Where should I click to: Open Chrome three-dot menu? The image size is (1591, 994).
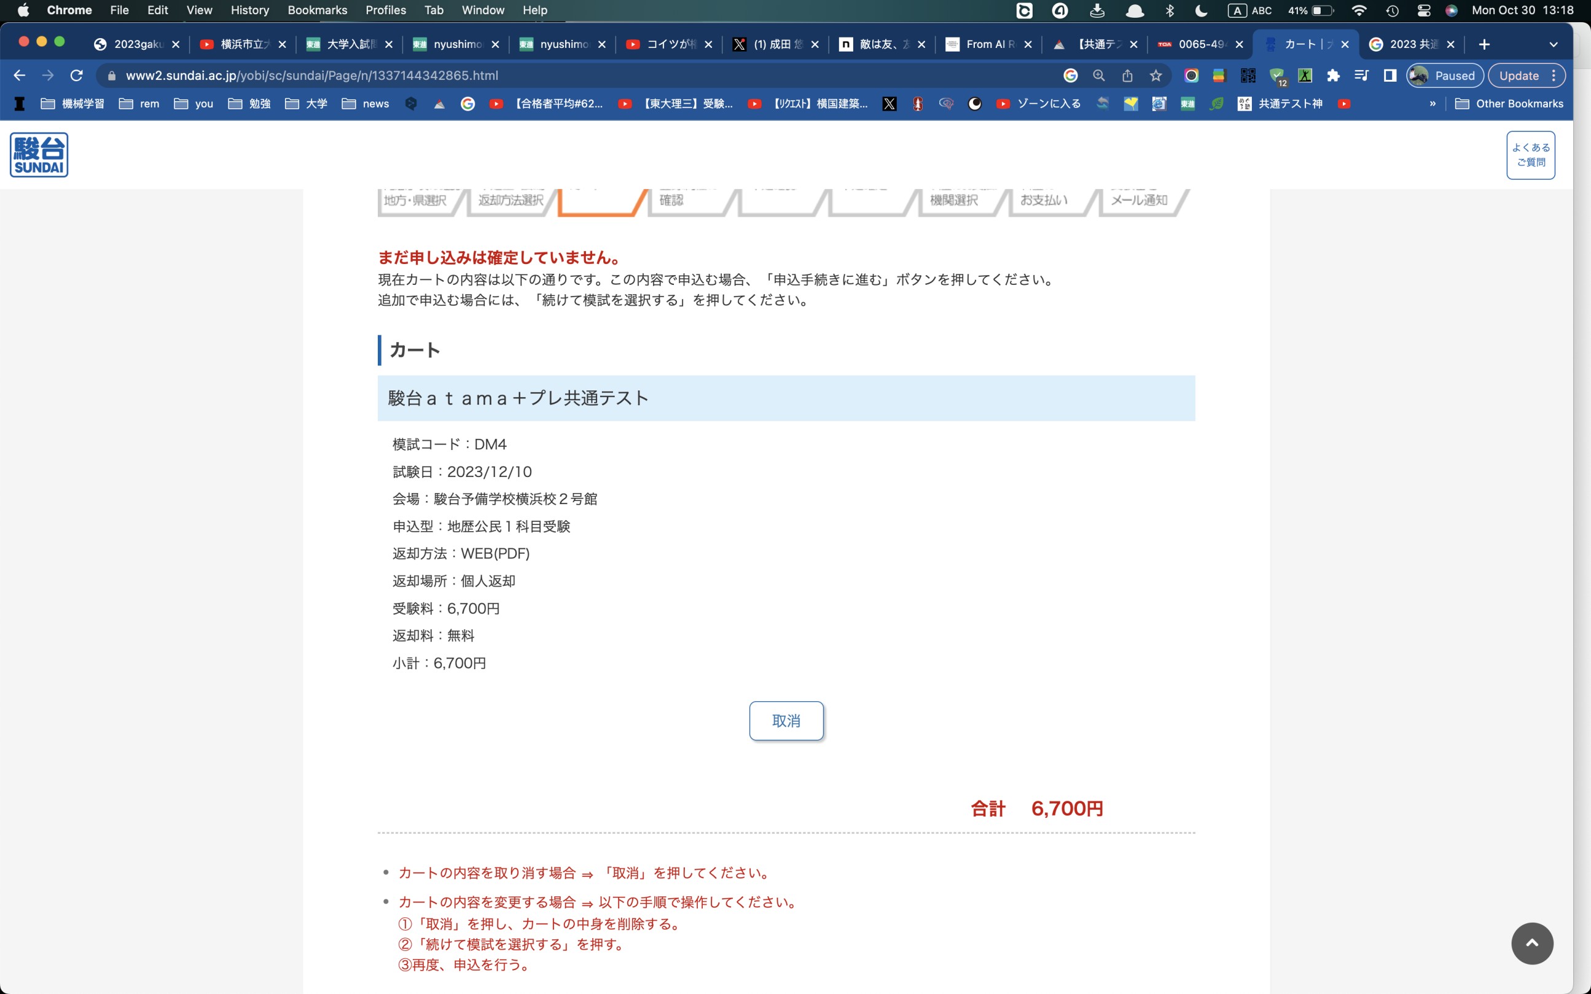point(1554,76)
